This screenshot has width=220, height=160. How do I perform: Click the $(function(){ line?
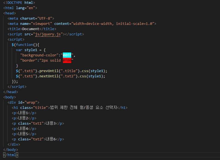click(25, 45)
